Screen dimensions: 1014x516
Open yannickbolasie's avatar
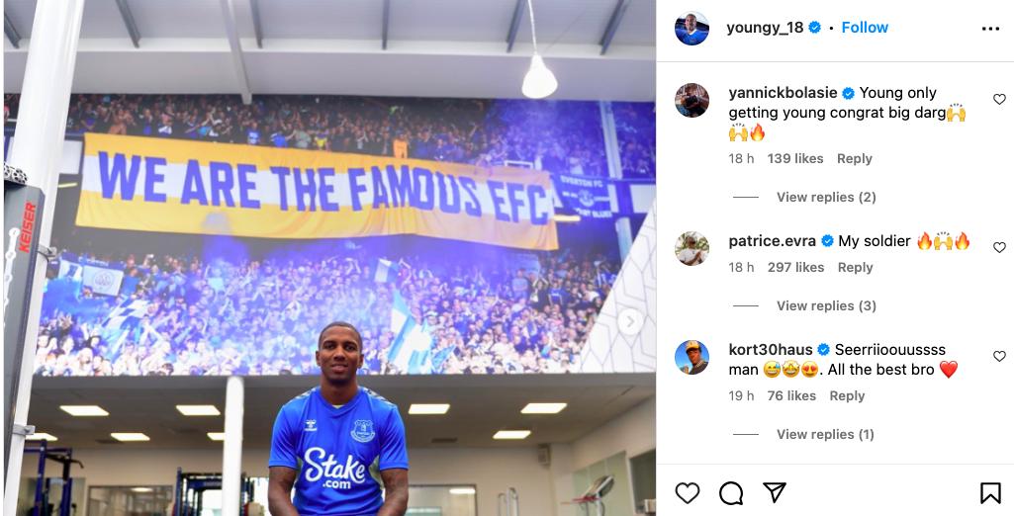tap(691, 101)
